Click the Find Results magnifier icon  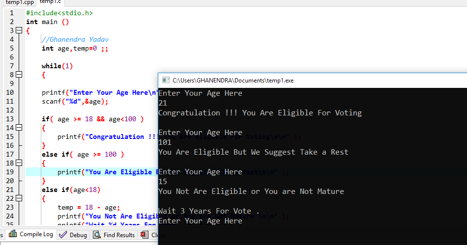click(x=97, y=235)
